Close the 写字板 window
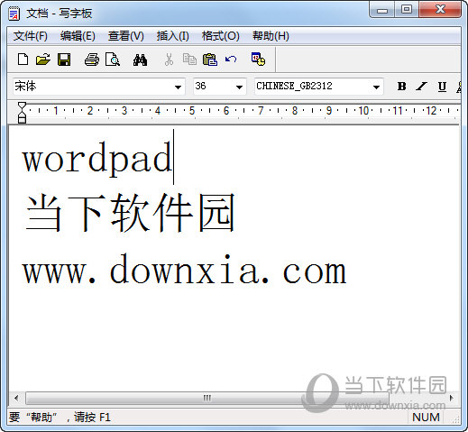This screenshot has height=432, width=468. coord(440,10)
